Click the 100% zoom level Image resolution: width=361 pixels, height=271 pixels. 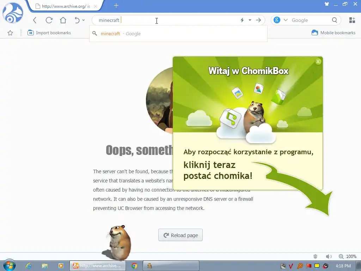[351, 256]
